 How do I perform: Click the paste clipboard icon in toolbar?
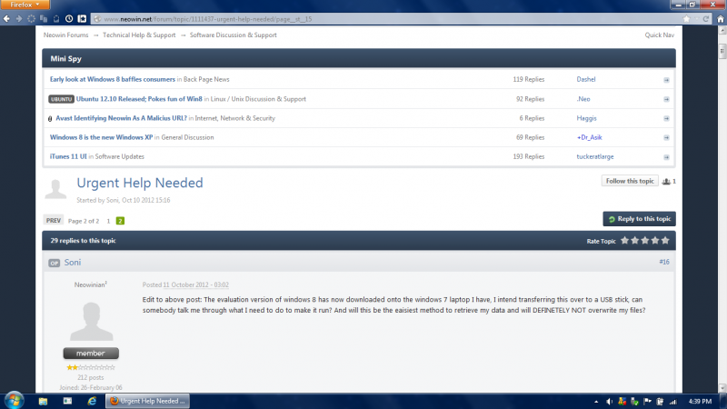[x=56, y=18]
